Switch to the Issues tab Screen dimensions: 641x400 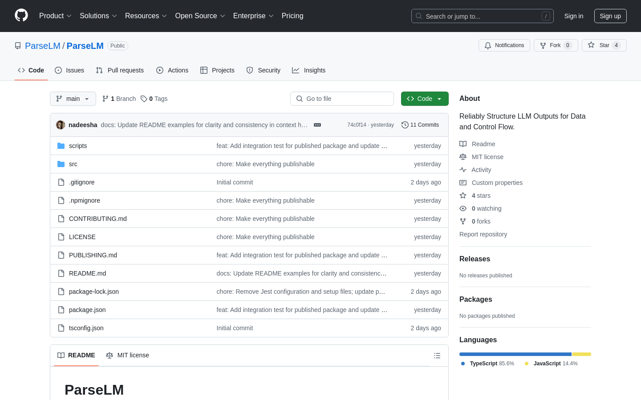[69, 70]
